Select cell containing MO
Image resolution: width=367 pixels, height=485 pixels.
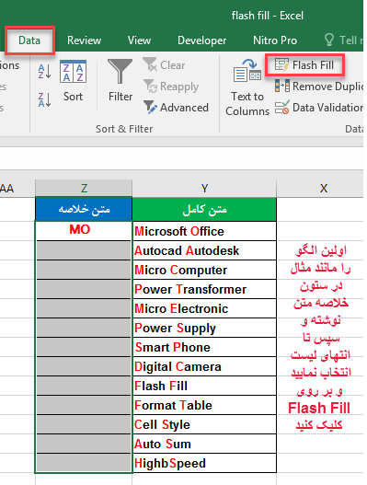click(83, 230)
